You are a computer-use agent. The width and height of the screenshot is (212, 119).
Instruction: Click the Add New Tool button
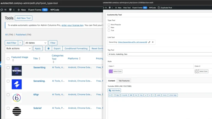point(24,18)
